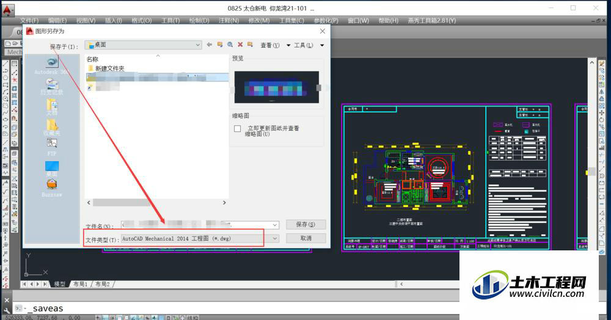611x320 pixels.
Task: Enable 立即更新图纸并查看缩略图 checkbox
Action: (x=237, y=128)
